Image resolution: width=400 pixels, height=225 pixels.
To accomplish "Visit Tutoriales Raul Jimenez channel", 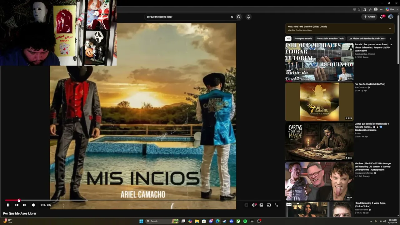I will [x=365, y=54].
